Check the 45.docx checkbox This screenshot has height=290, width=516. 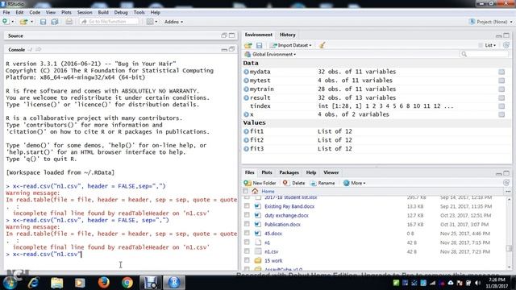[x=247, y=233]
